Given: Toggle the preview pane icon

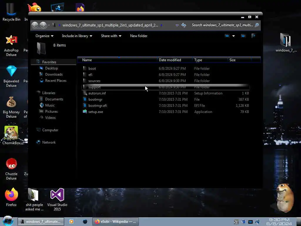Looking at the screenshot, I should click(x=243, y=36).
